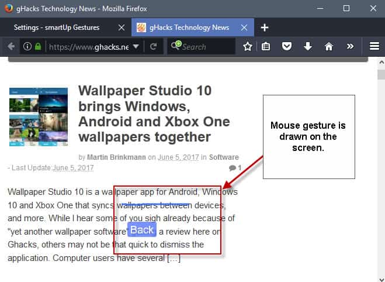Go to Home page icon
Image resolution: width=385 pixels, height=282 pixels.
[328, 46]
